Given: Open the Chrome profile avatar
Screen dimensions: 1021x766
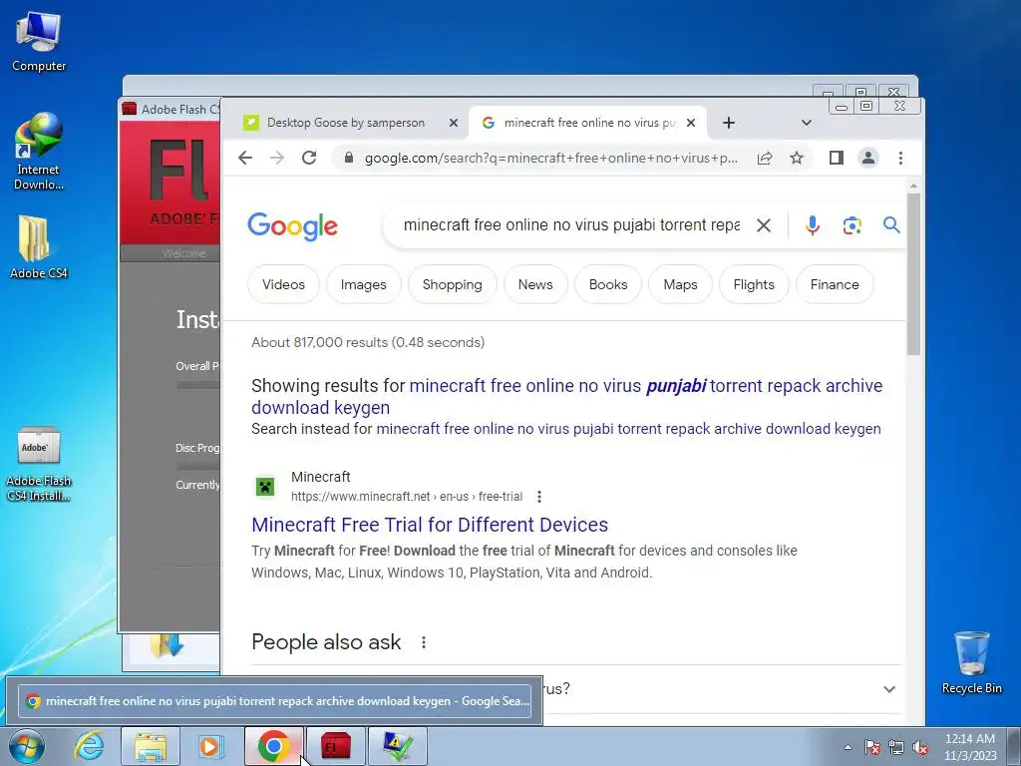Looking at the screenshot, I should 868,158.
